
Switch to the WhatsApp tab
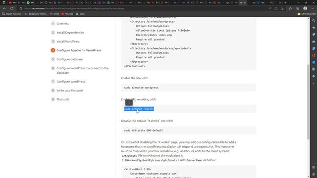[30, 2]
